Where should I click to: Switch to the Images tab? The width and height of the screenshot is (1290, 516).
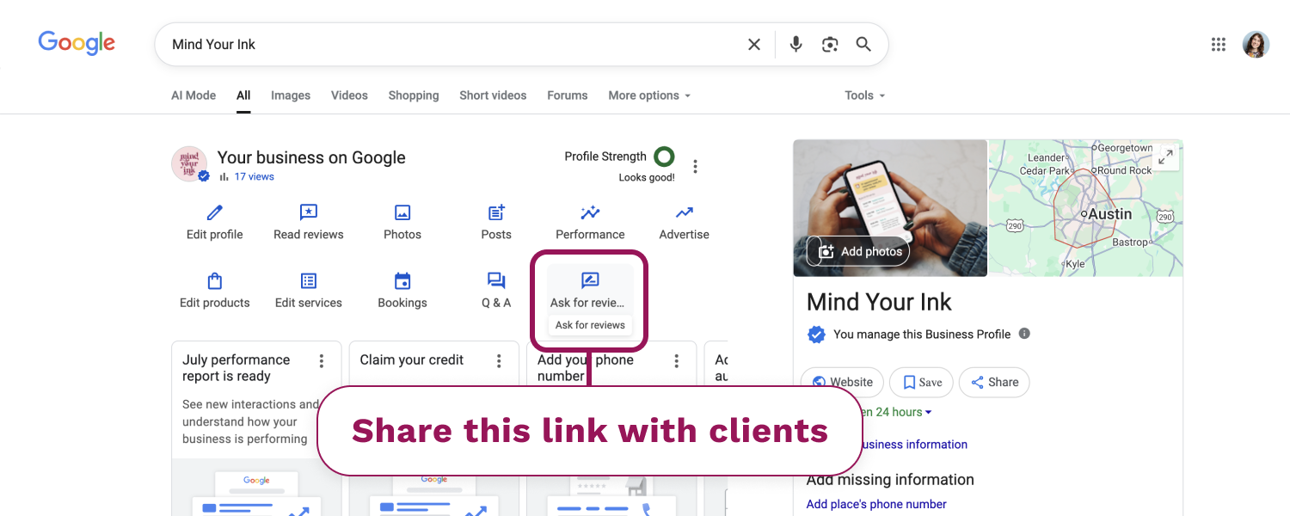291,95
